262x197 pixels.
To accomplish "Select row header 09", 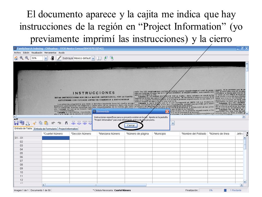I will point(28,168).
